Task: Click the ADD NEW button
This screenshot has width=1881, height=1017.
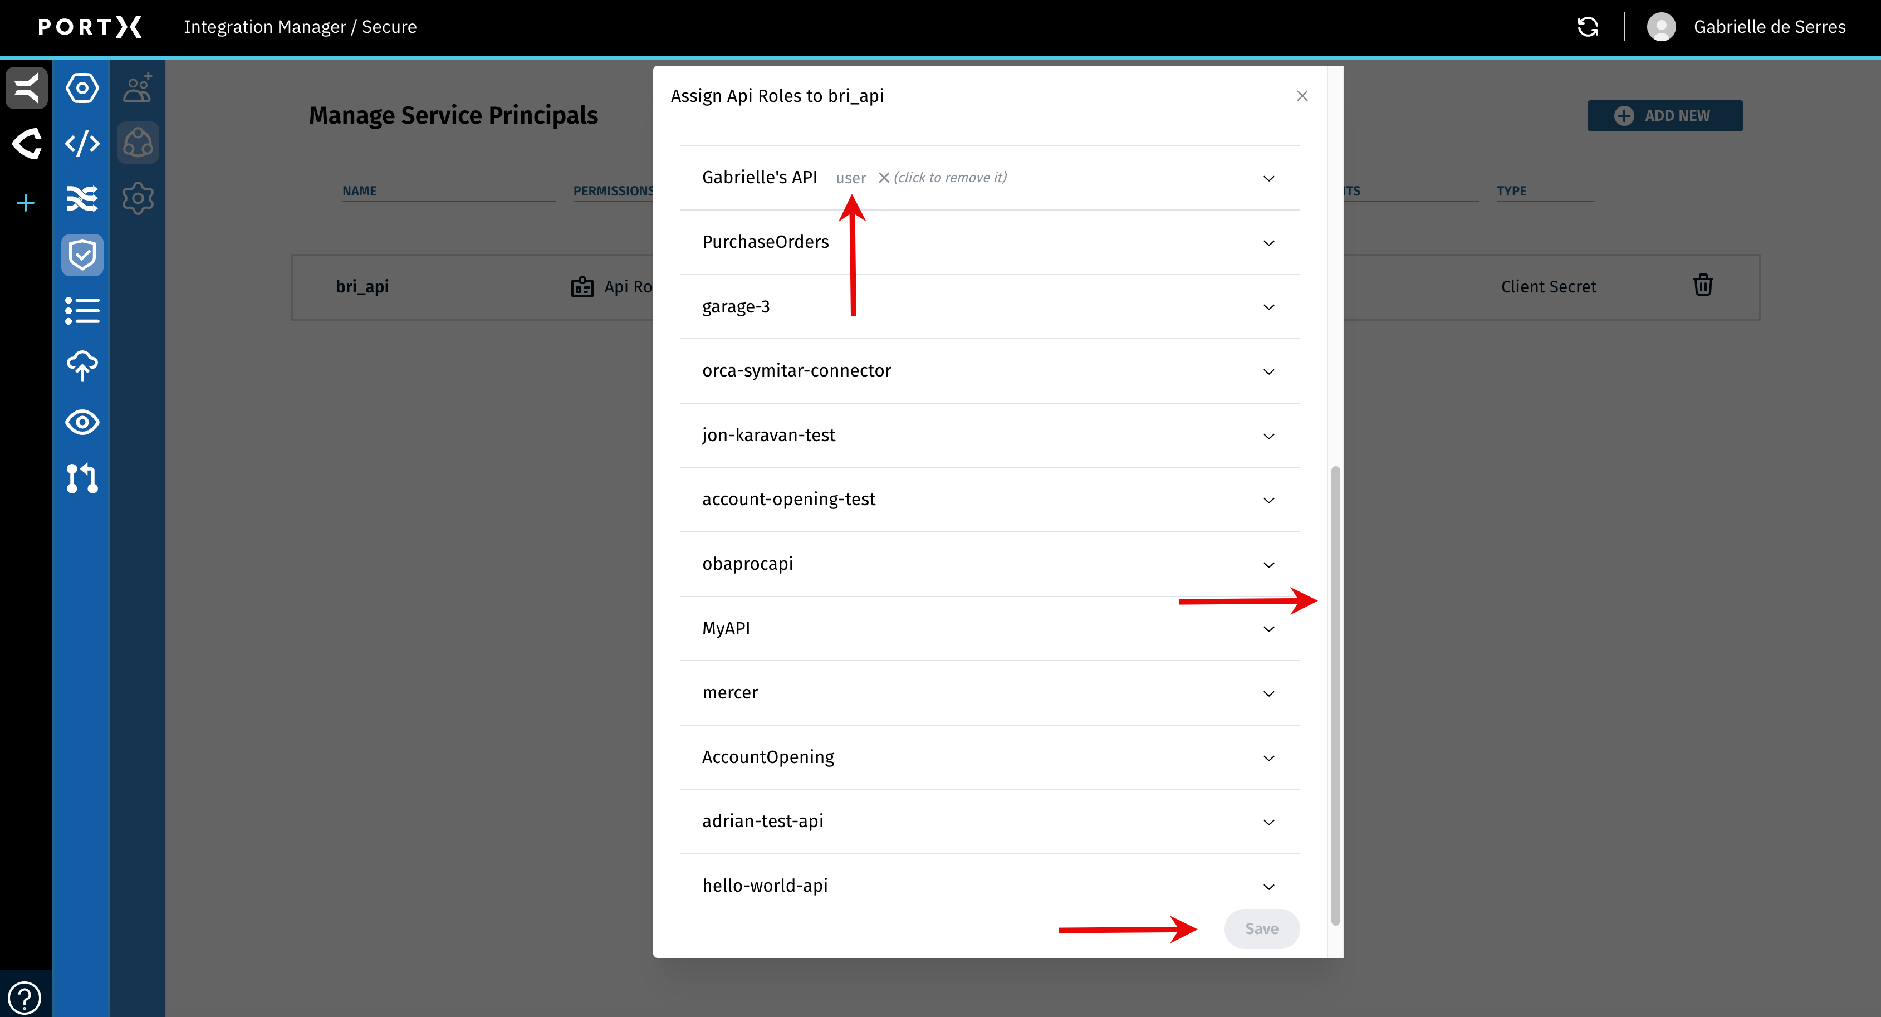Action: (1665, 115)
